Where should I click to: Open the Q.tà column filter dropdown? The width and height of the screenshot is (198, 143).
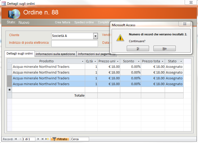[x=95, y=61]
